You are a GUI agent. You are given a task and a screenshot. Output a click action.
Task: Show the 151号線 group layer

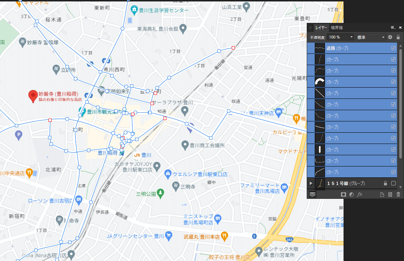393,183
